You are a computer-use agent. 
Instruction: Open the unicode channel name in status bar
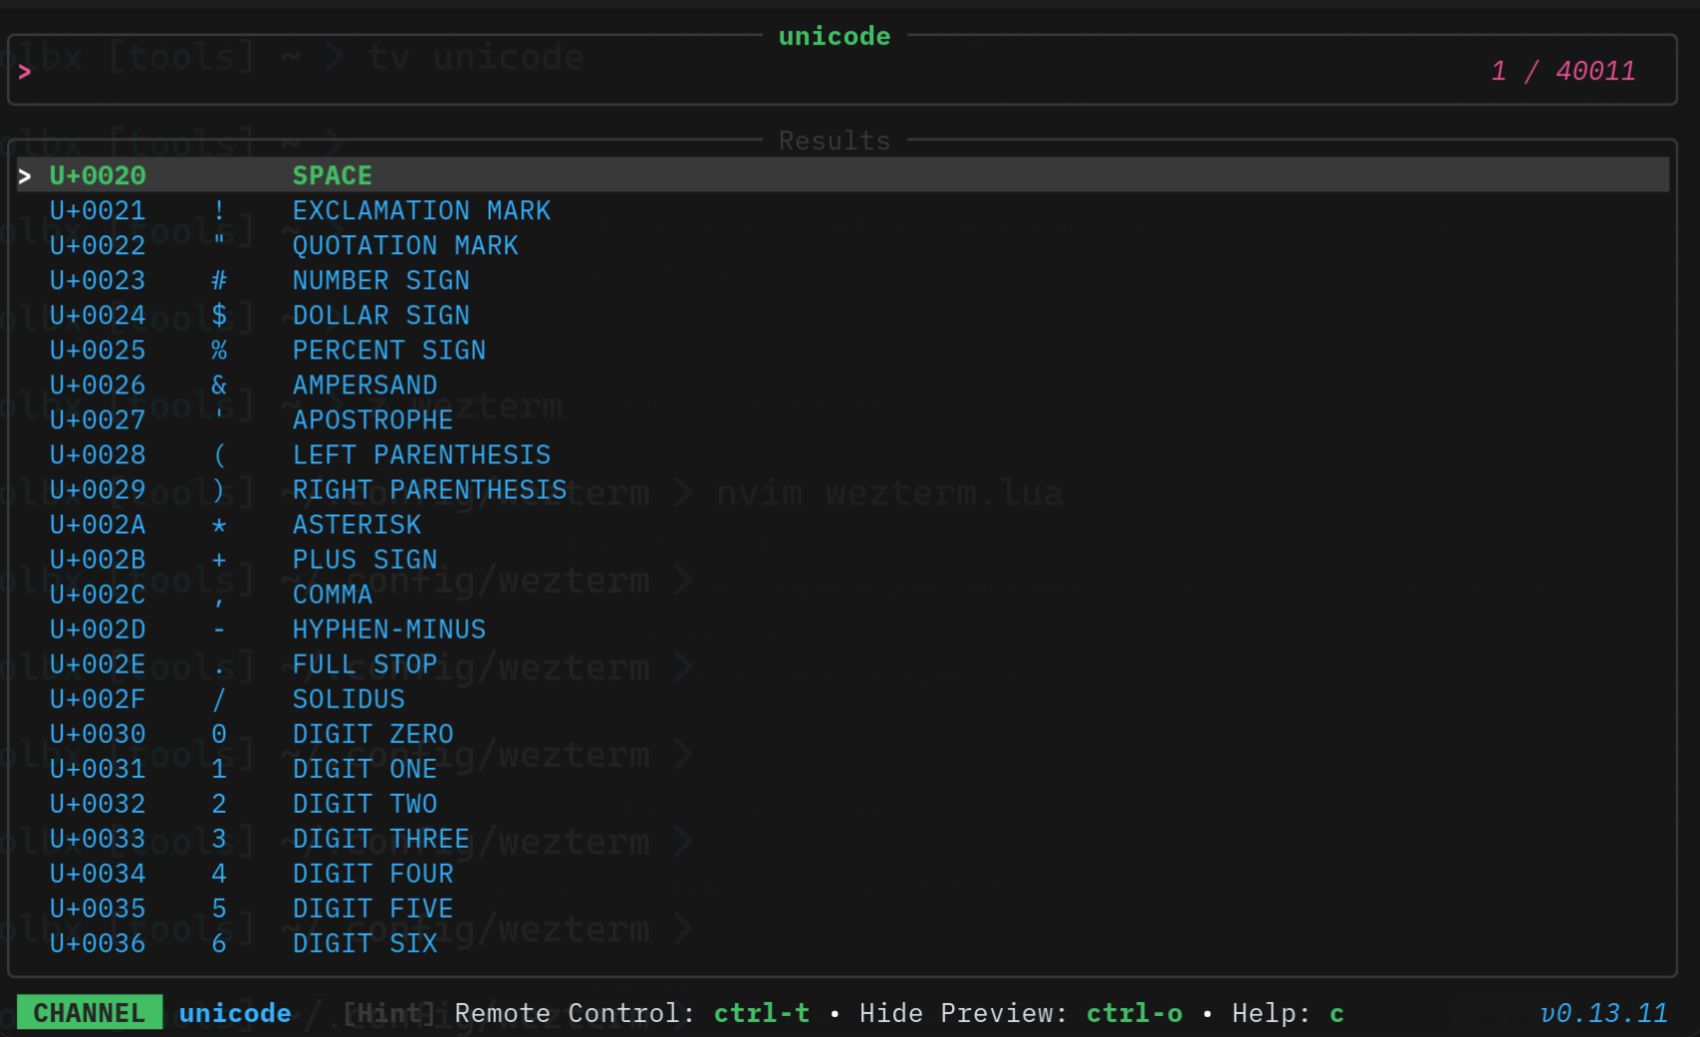235,1013
